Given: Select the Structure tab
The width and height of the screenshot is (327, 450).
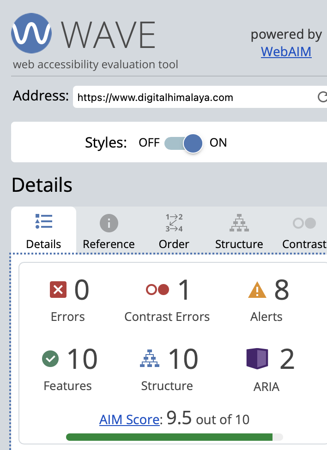Looking at the screenshot, I should [x=239, y=231].
